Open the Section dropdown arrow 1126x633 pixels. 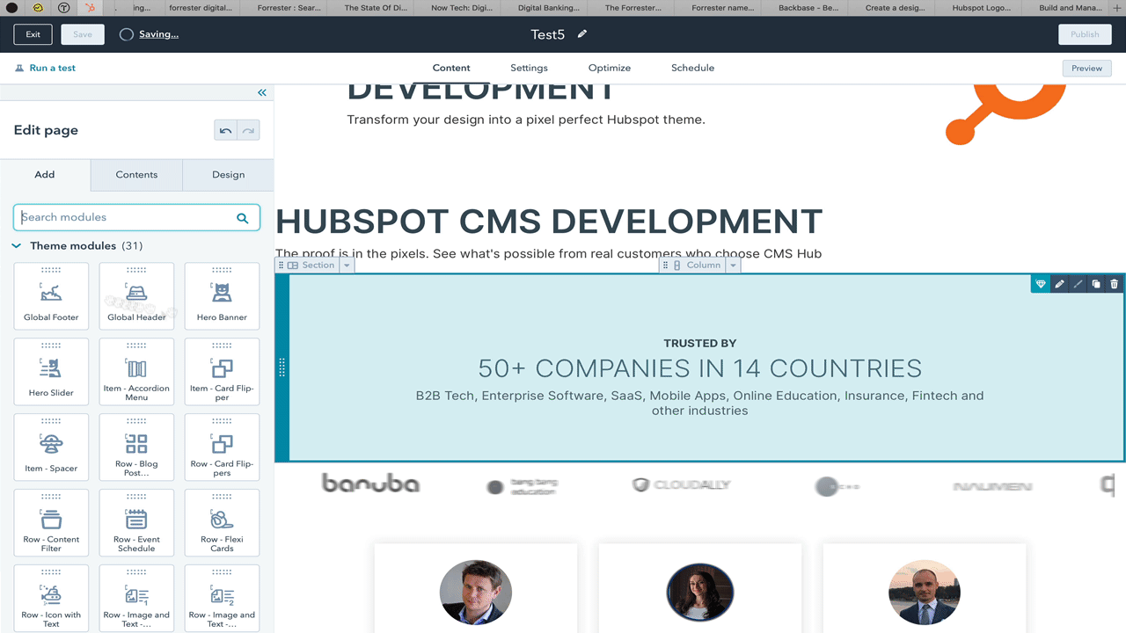pyautogui.click(x=346, y=265)
